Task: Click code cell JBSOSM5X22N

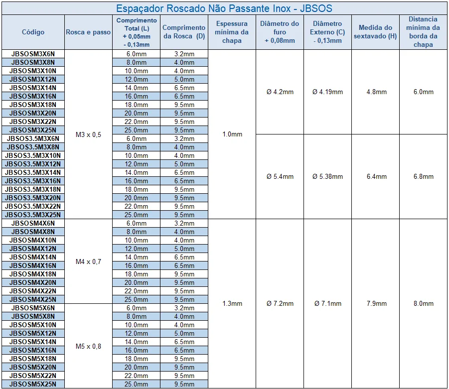Action: pos(33,376)
